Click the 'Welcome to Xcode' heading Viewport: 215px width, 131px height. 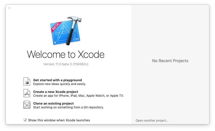[66, 55]
